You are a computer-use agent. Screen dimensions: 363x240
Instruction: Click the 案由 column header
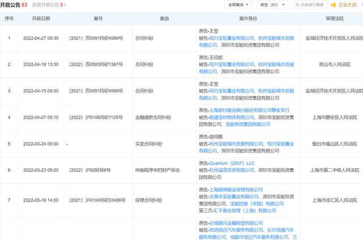point(164,19)
